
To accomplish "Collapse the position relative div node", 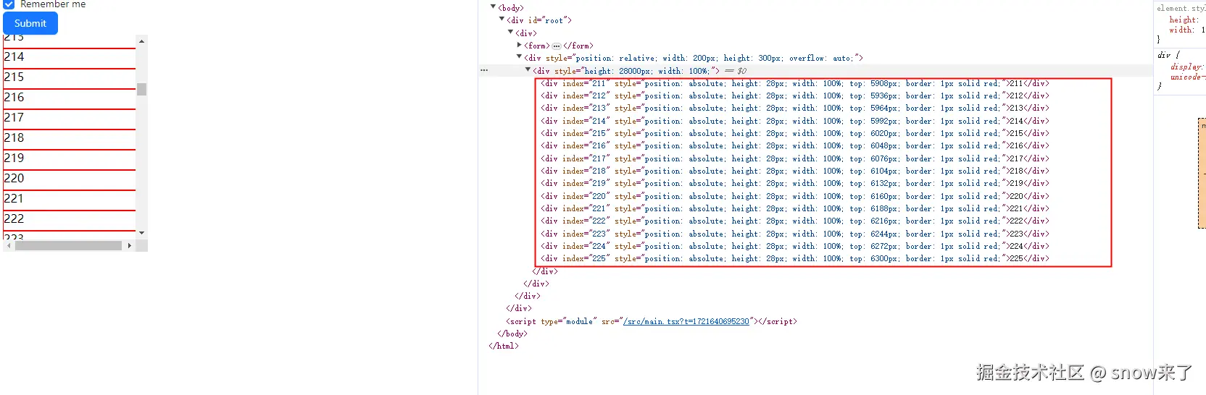I will [x=519, y=57].
